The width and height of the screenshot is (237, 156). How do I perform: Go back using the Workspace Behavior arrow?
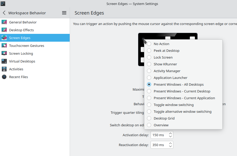tap(4, 13)
